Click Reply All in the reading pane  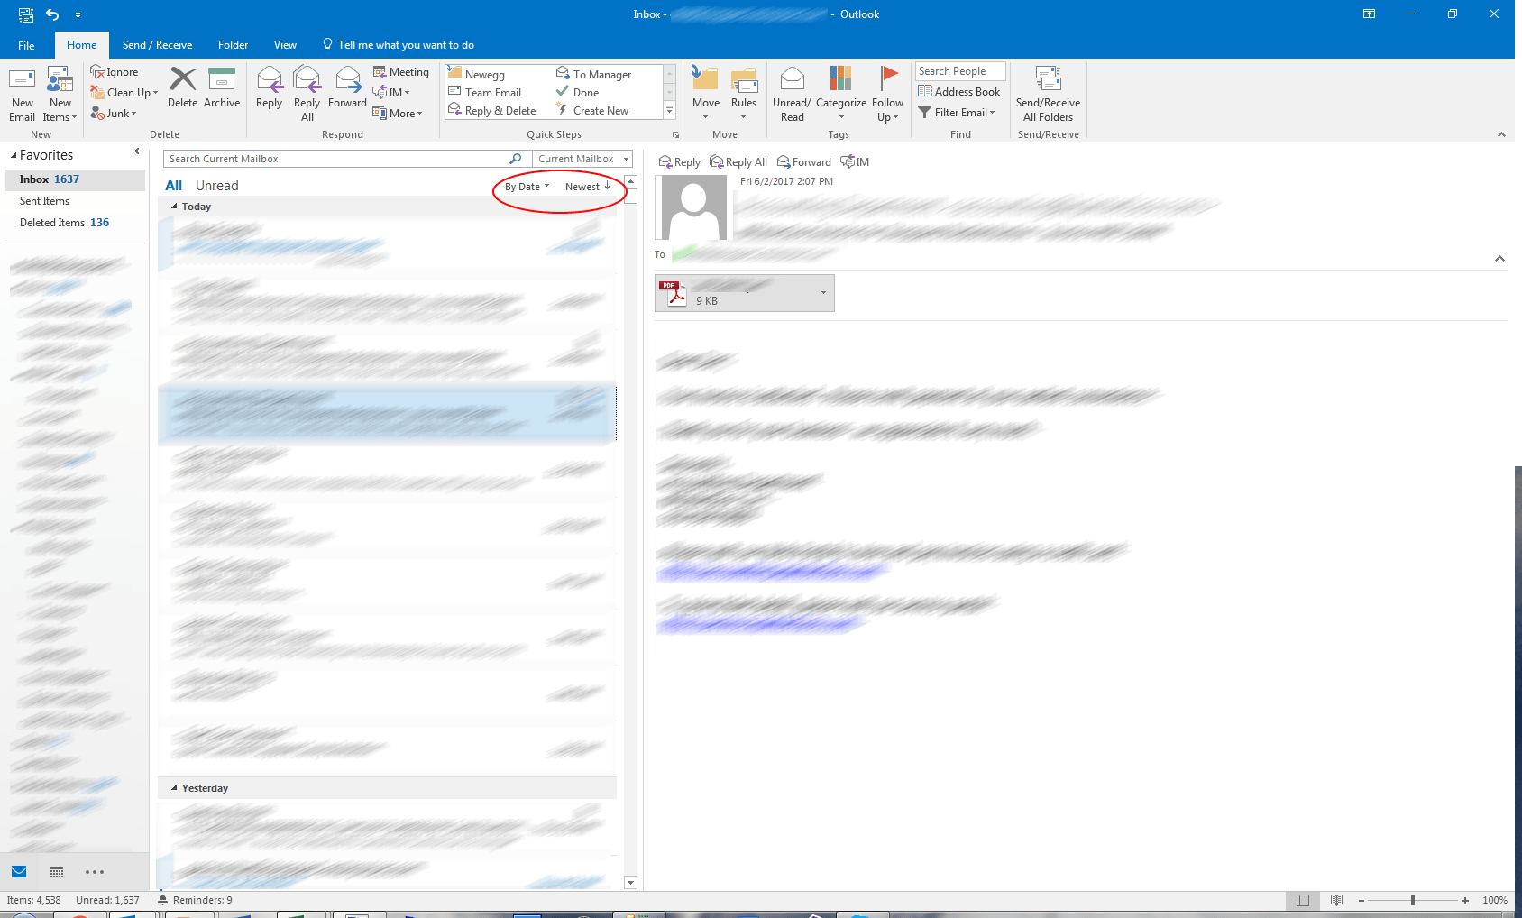(x=738, y=161)
